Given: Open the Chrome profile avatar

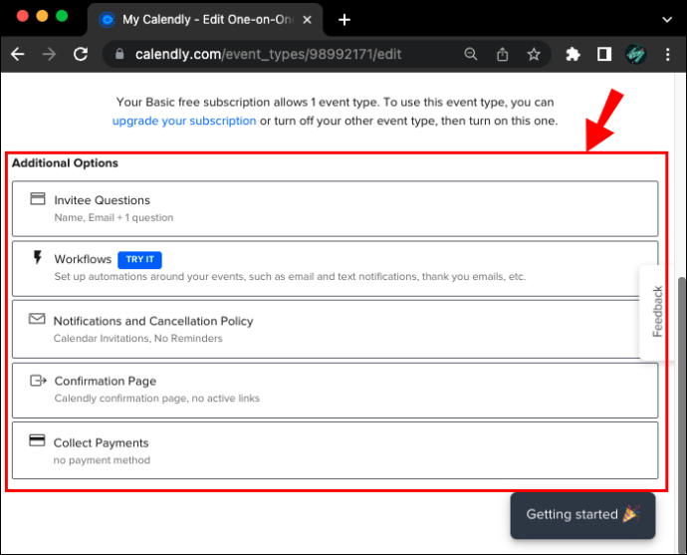Looking at the screenshot, I should (636, 55).
